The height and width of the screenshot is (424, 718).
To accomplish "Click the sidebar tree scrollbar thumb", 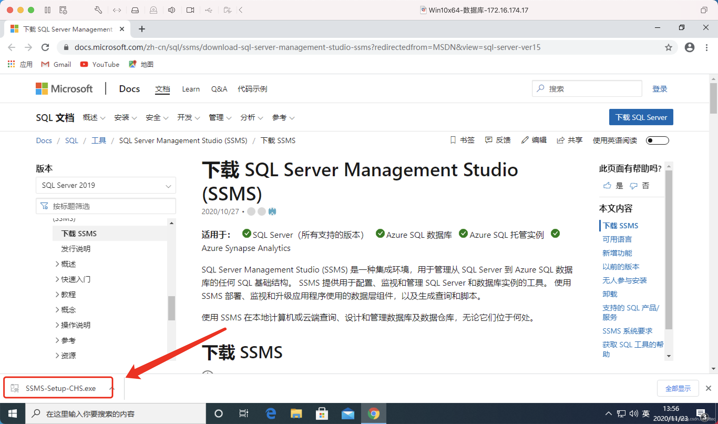I will point(171,308).
